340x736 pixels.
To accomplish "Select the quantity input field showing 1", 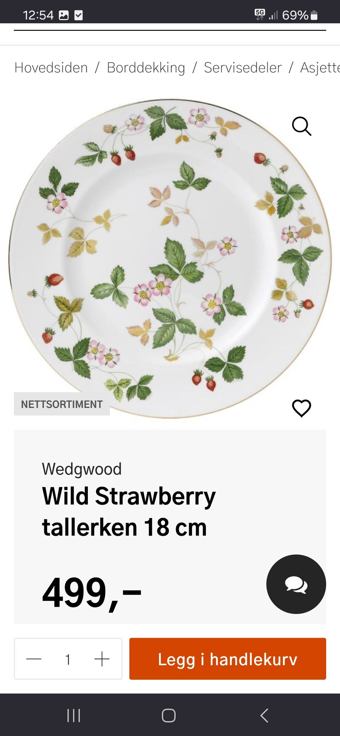I will pyautogui.click(x=68, y=659).
